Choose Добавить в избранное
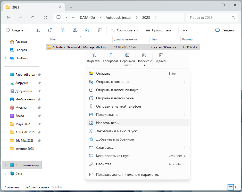Image resolution: width=242 pixels, height=192 pixels. tap(138, 139)
